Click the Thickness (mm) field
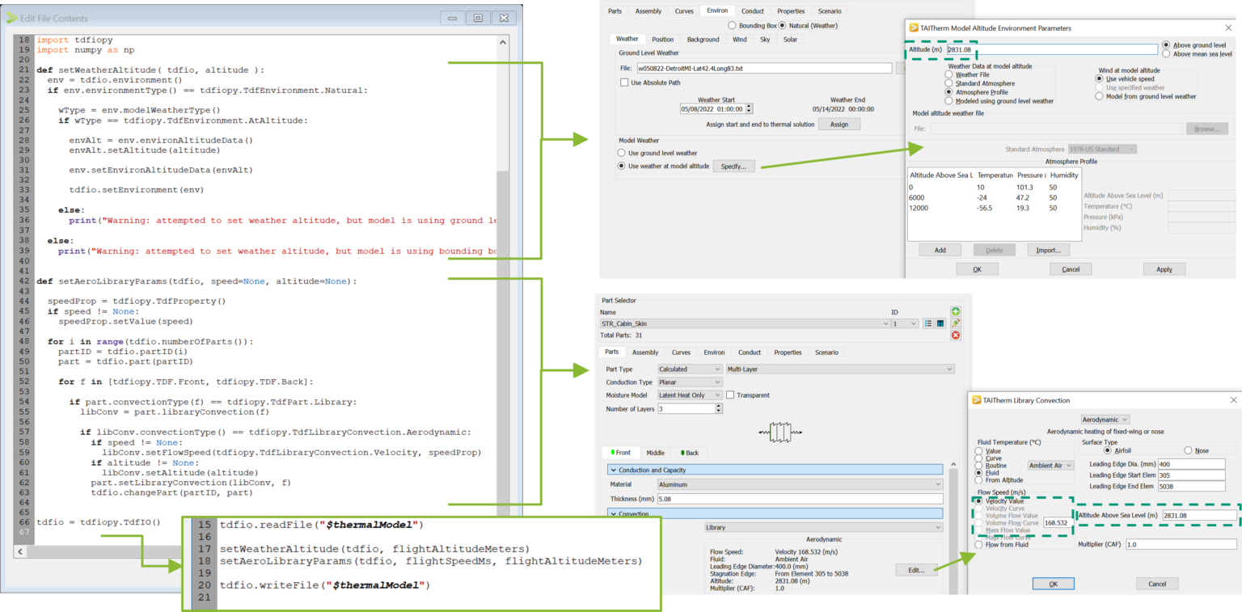Screen dimensions: 1242x612 pos(800,499)
